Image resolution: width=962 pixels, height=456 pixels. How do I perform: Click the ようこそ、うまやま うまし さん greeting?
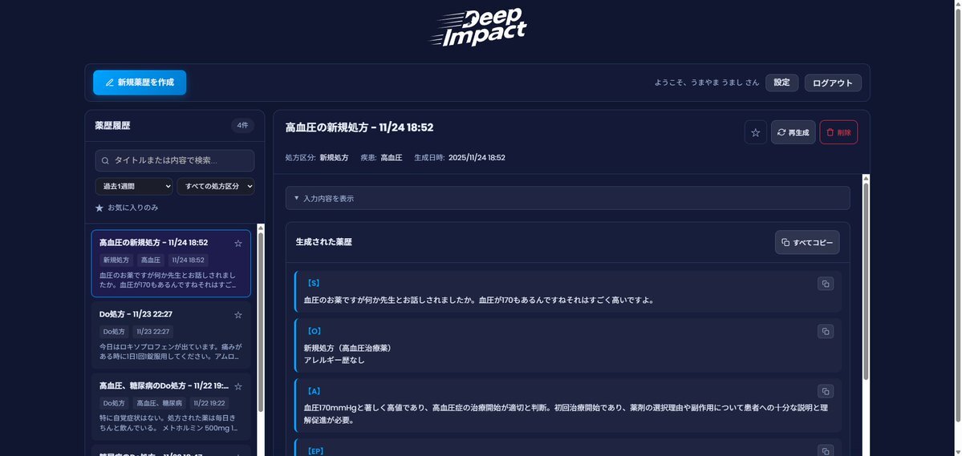pos(707,83)
